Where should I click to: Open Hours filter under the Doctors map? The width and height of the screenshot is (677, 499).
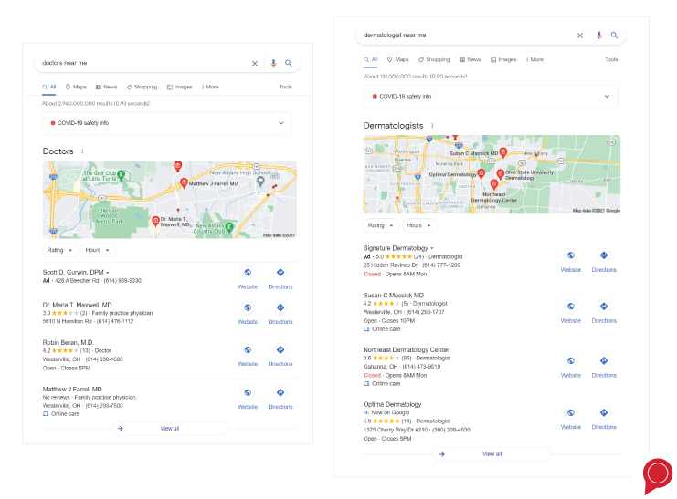coord(98,250)
